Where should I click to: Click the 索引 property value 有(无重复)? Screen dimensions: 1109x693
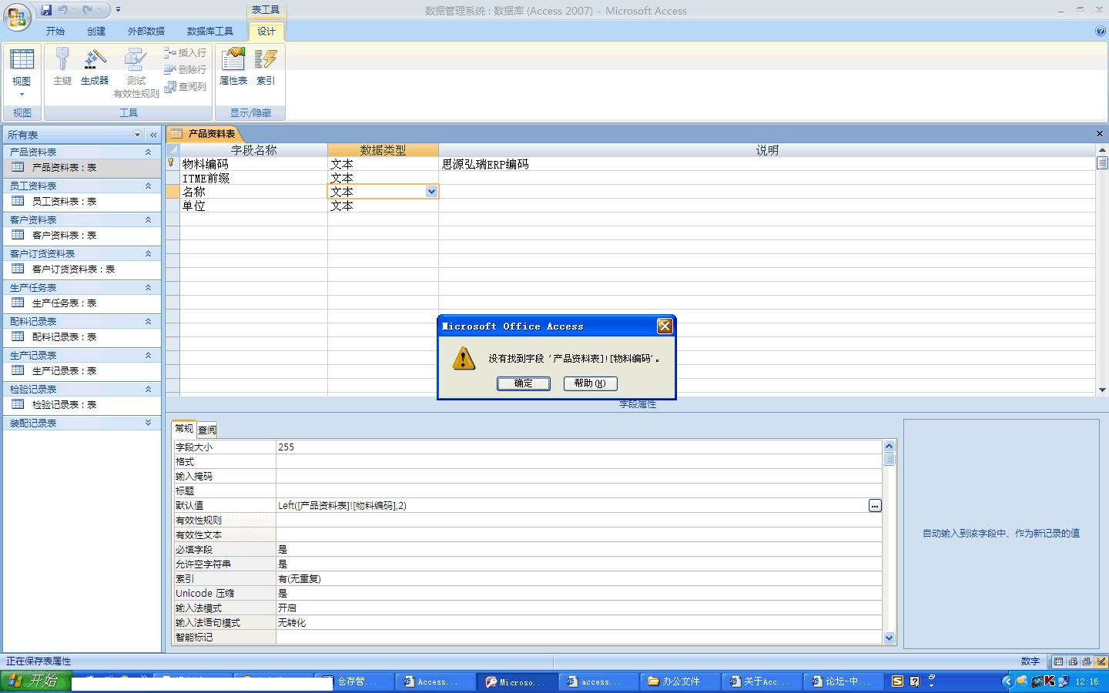point(578,579)
